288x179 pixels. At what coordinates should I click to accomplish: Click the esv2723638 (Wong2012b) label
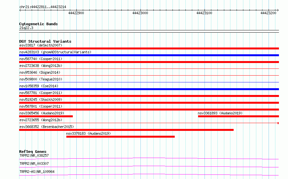point(41,66)
